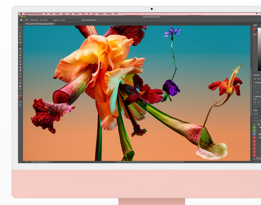Viewport: 261px width, 205px height.
Task: Select the Clone Stamp tool
Action: click(x=20, y=55)
